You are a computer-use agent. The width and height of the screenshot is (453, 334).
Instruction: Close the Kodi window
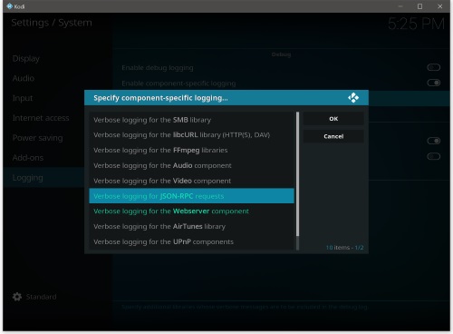pyautogui.click(x=440, y=6)
